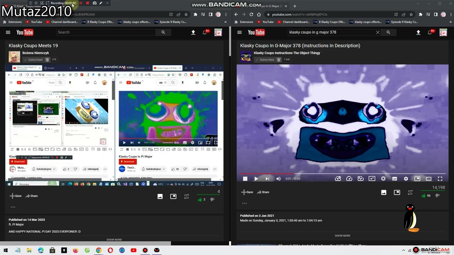Screen dimensions: 454x255
Task: Click the screenshot image icon below Klasky Csupo Meets 19
Action: 160,197
